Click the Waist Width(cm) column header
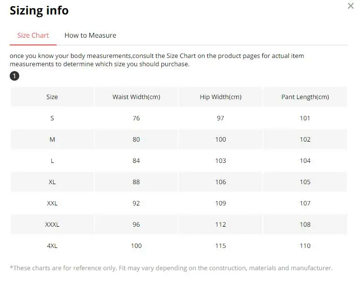The image size is (358, 290). point(136,97)
